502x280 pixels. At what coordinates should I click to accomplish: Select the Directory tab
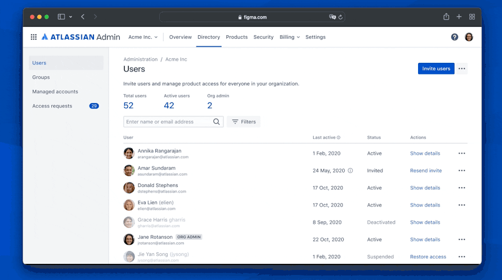click(x=209, y=37)
